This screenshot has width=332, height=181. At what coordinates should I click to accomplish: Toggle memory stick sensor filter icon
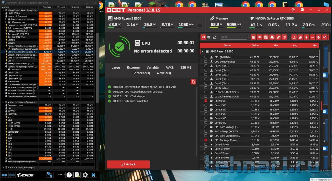click(278, 37)
